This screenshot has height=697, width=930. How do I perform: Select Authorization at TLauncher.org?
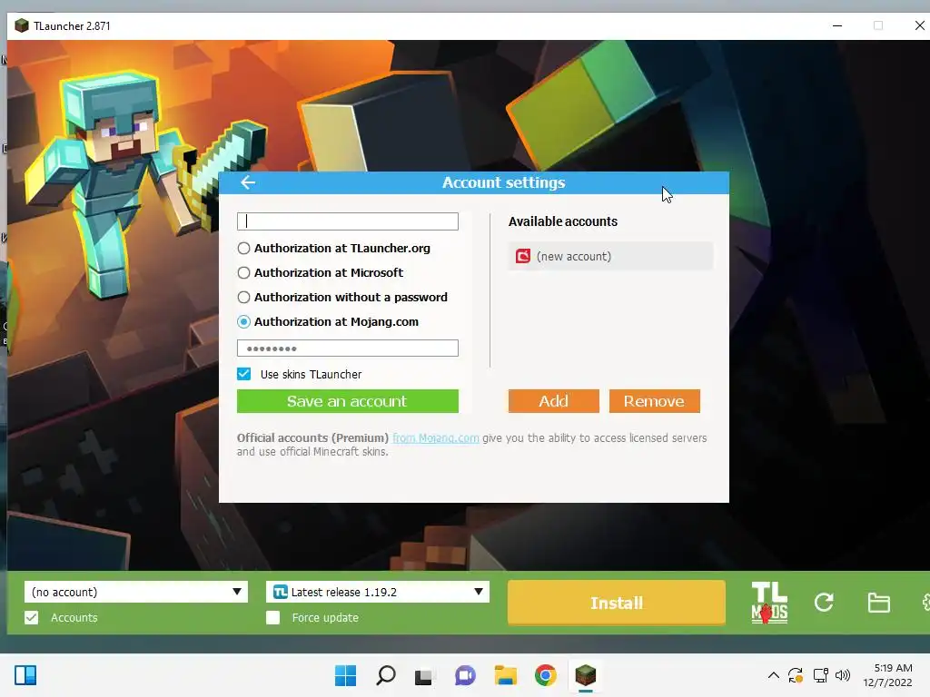pos(243,249)
